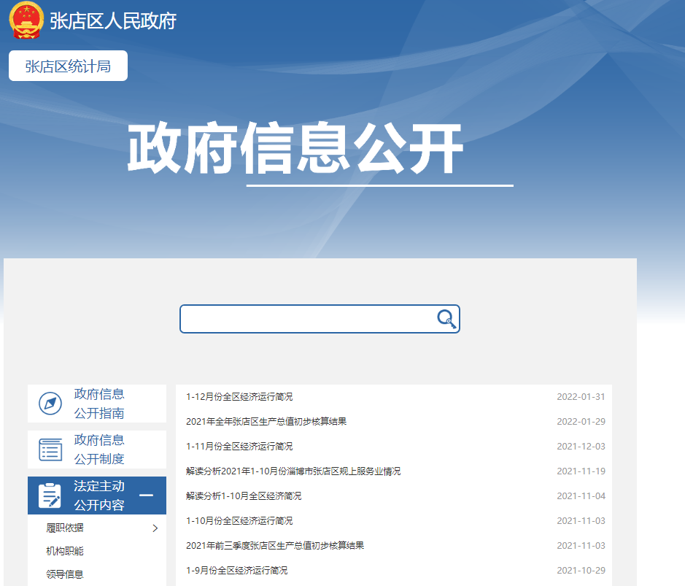Select 机构职能 in the sidebar

[x=65, y=551]
